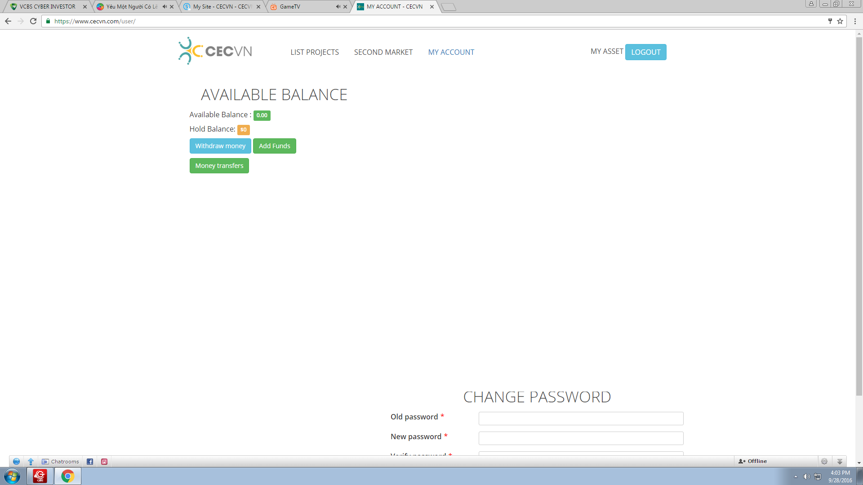This screenshot has height=485, width=863.
Task: Mute the GameTV tab audio
Action: [338, 7]
